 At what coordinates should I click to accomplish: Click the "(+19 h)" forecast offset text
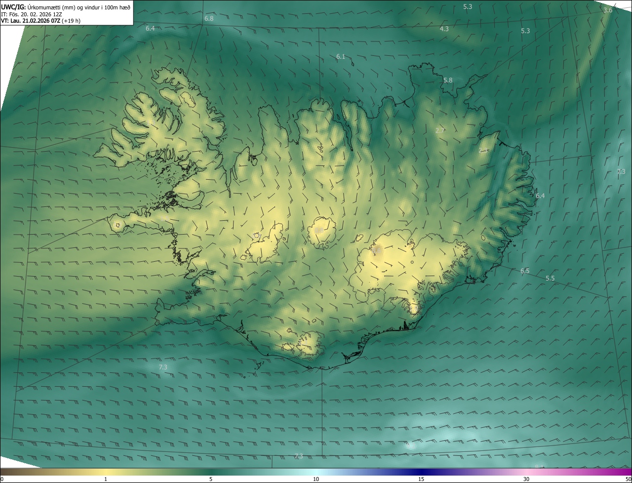click(x=71, y=21)
